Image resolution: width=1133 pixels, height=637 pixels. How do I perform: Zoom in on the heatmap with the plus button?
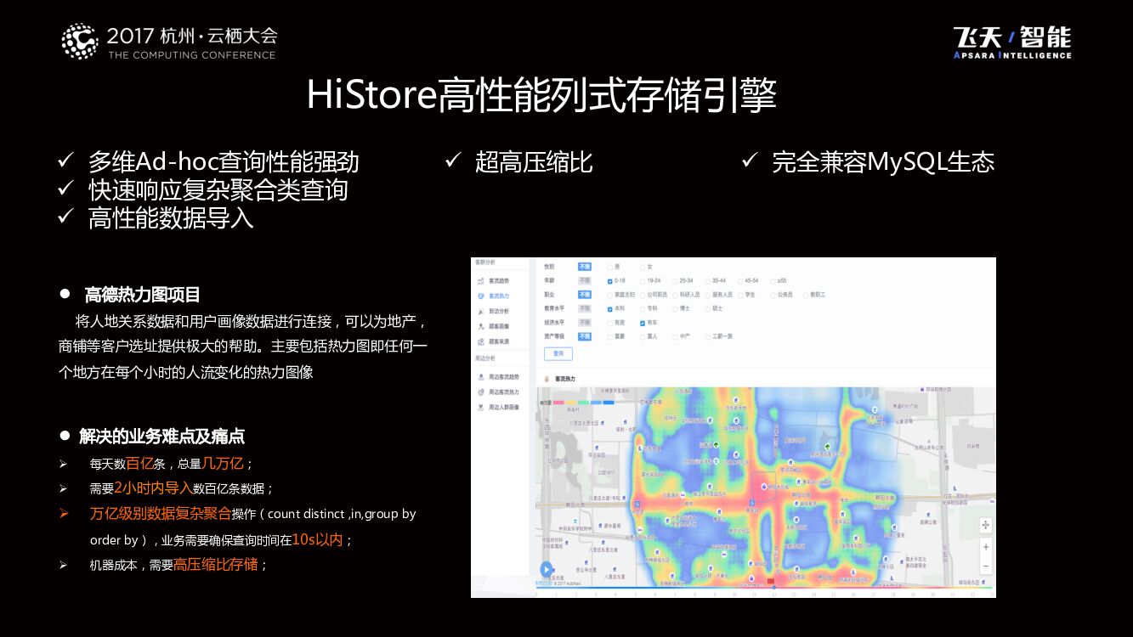point(985,548)
